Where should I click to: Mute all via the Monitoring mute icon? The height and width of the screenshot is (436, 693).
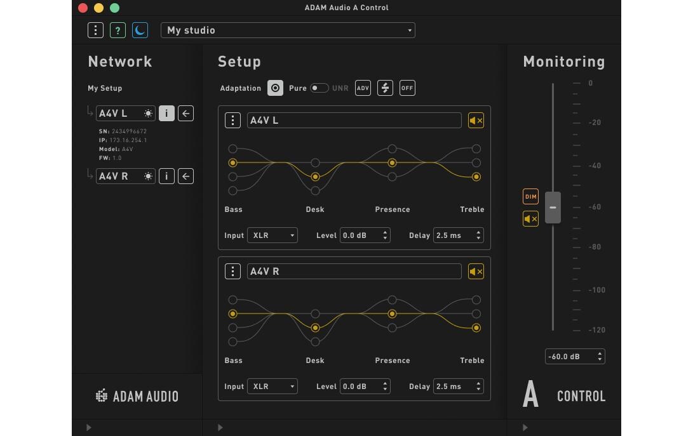point(530,219)
